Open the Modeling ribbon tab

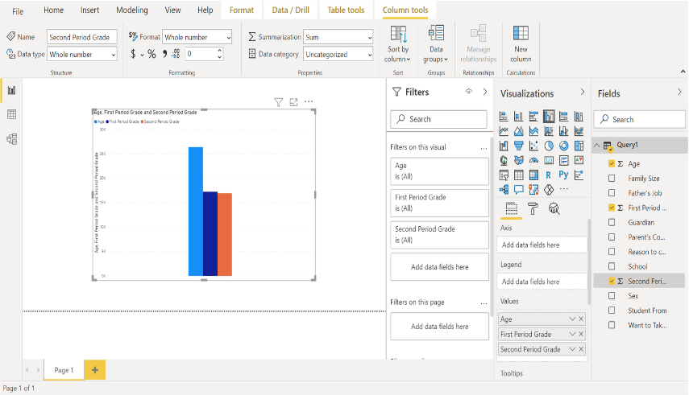point(131,10)
